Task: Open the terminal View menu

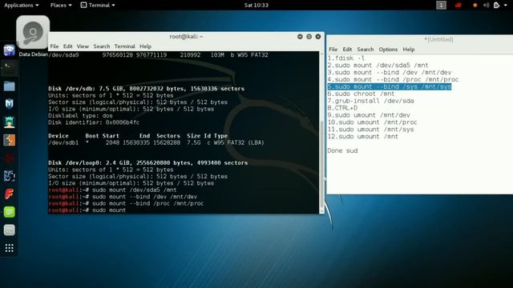Action: tap(83, 46)
